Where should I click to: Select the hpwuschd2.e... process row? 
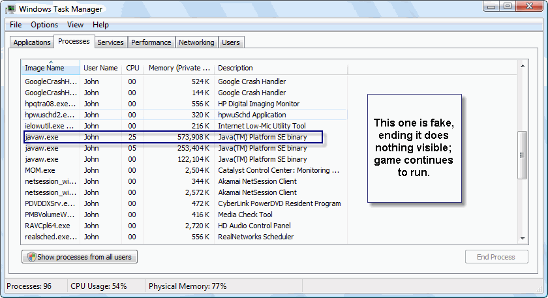(x=185, y=115)
